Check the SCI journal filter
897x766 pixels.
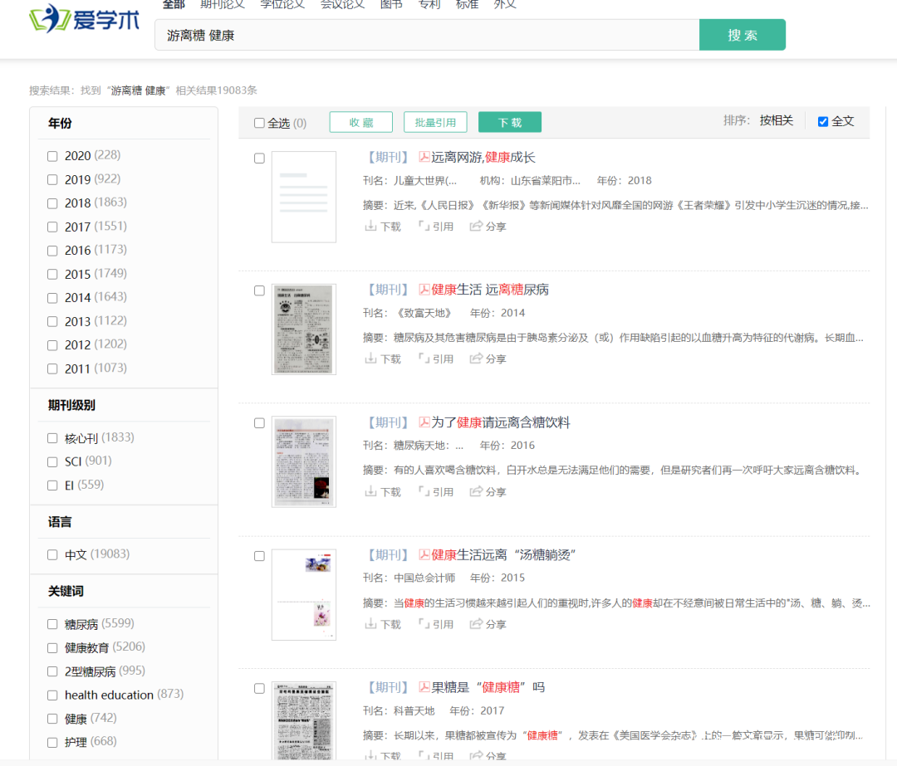(52, 462)
